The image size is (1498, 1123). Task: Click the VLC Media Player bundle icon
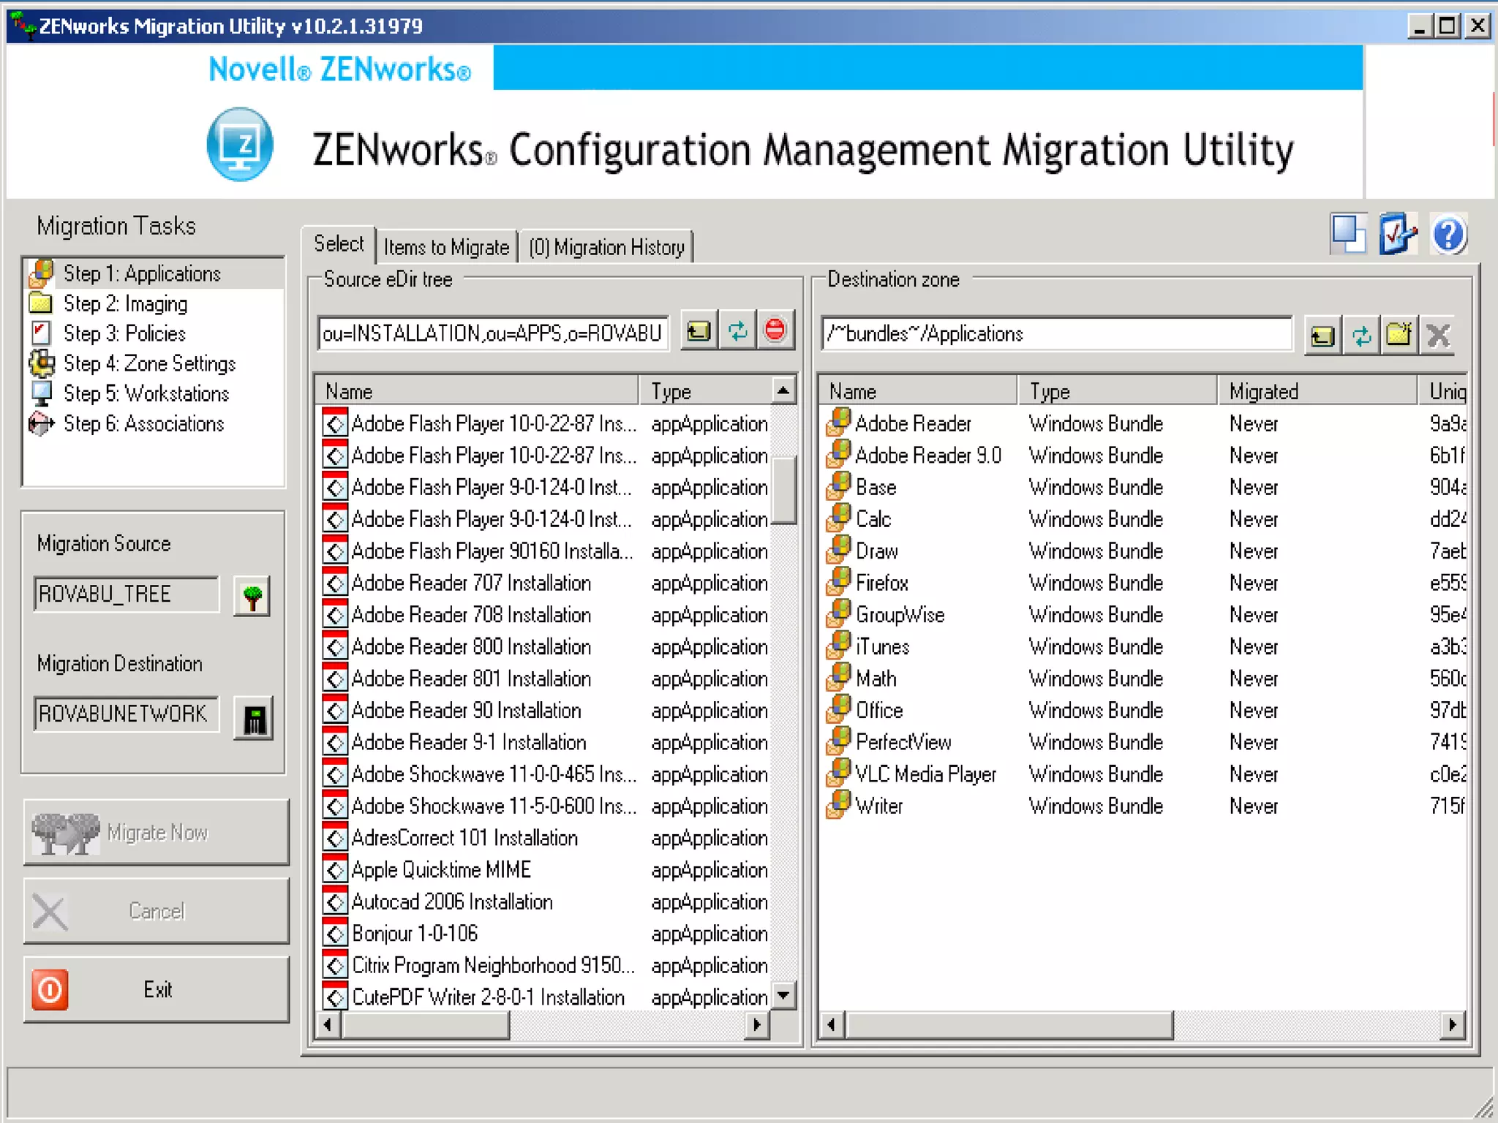[x=839, y=774]
